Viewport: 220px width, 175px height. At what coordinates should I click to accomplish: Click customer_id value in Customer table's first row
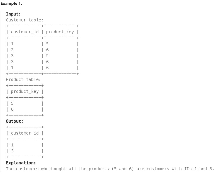point(12,44)
